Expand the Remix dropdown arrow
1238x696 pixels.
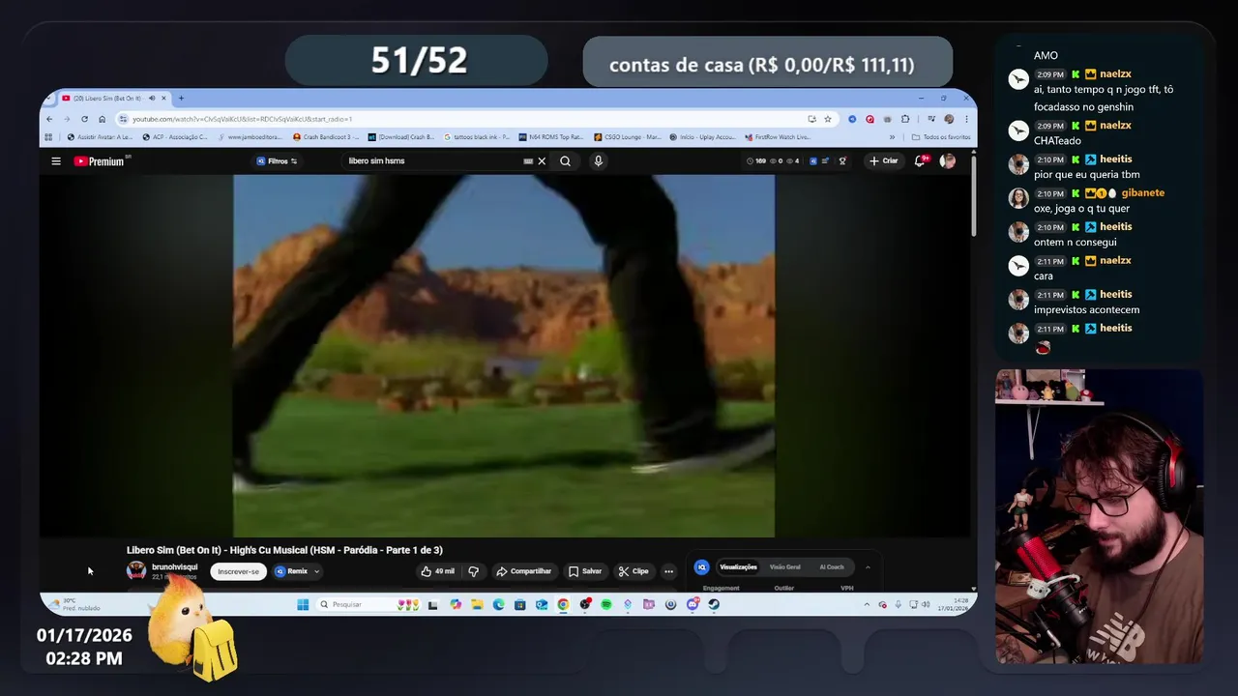pyautogui.click(x=316, y=571)
